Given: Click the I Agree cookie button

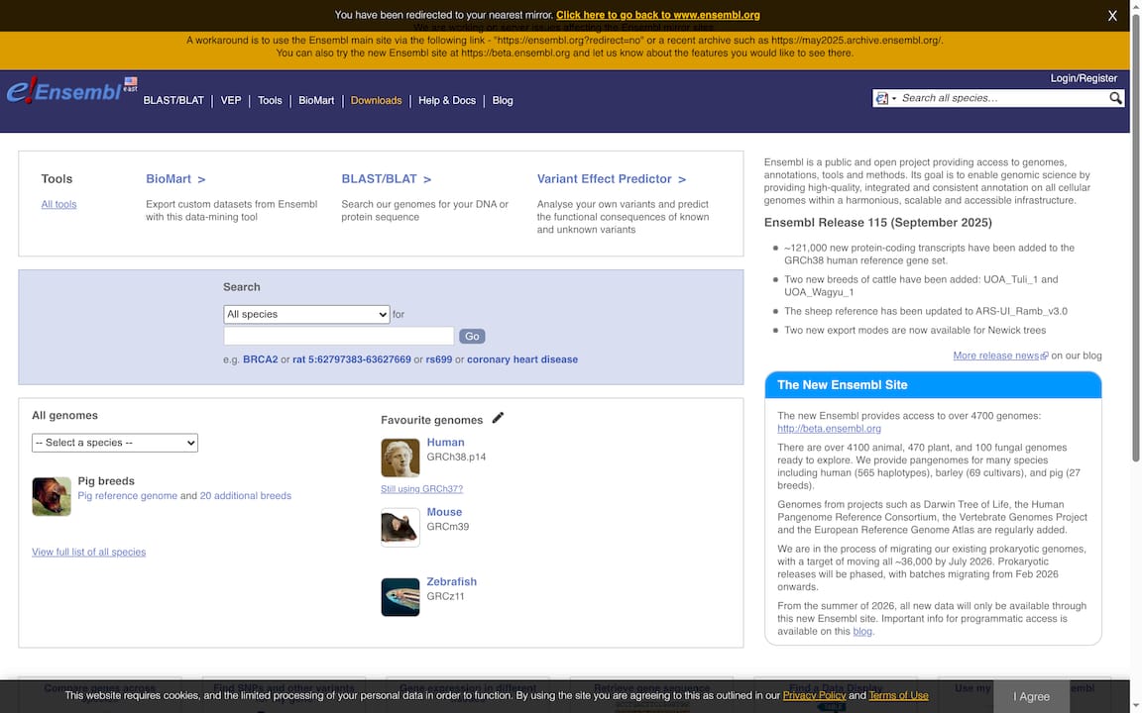Looking at the screenshot, I should (1031, 696).
